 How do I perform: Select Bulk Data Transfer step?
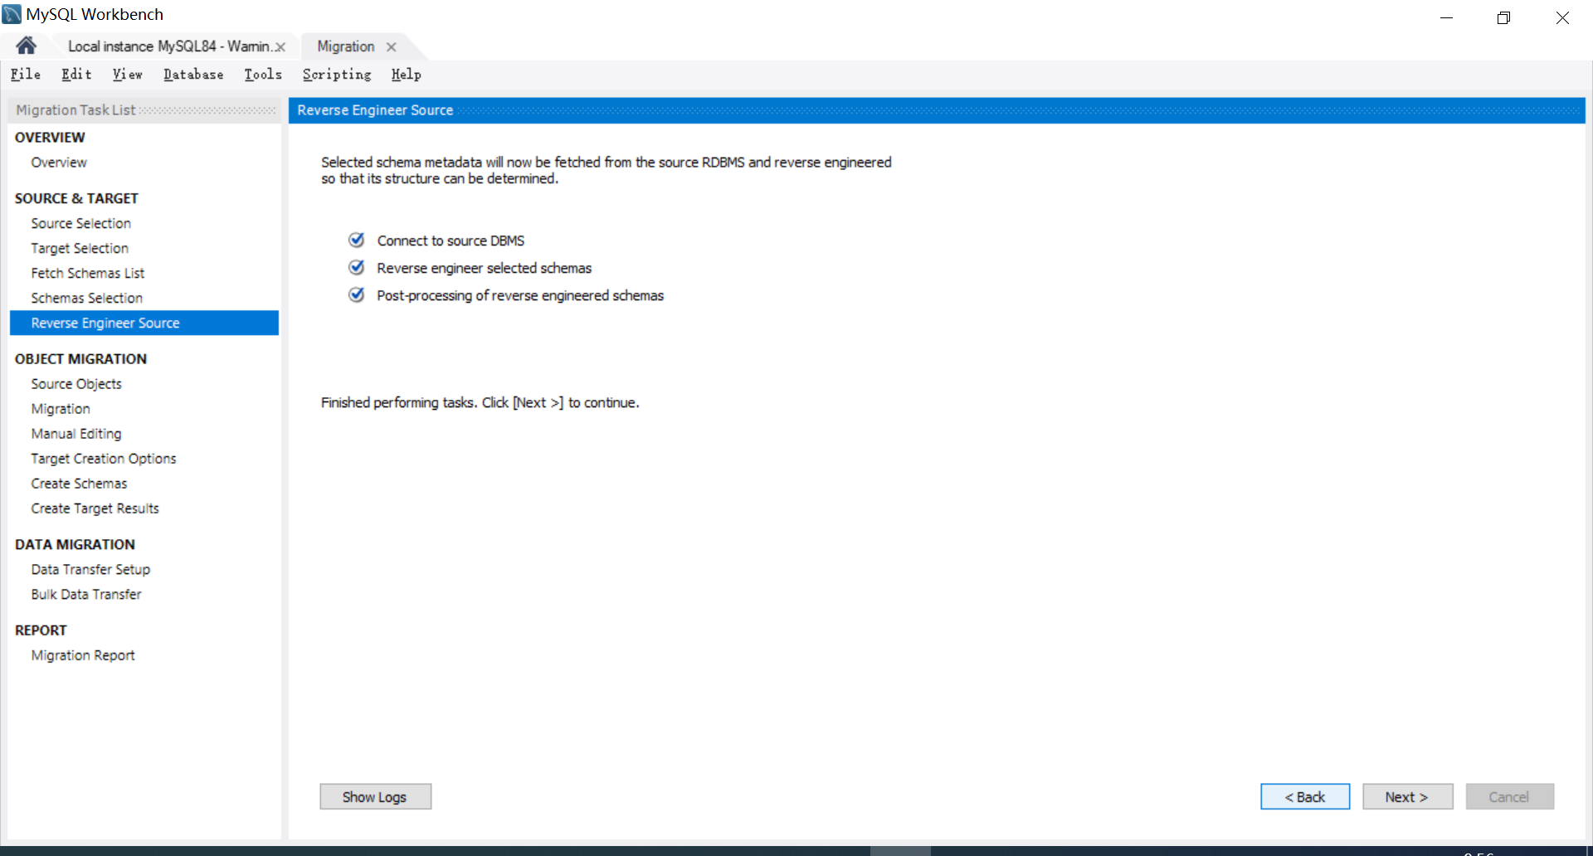pos(86,595)
